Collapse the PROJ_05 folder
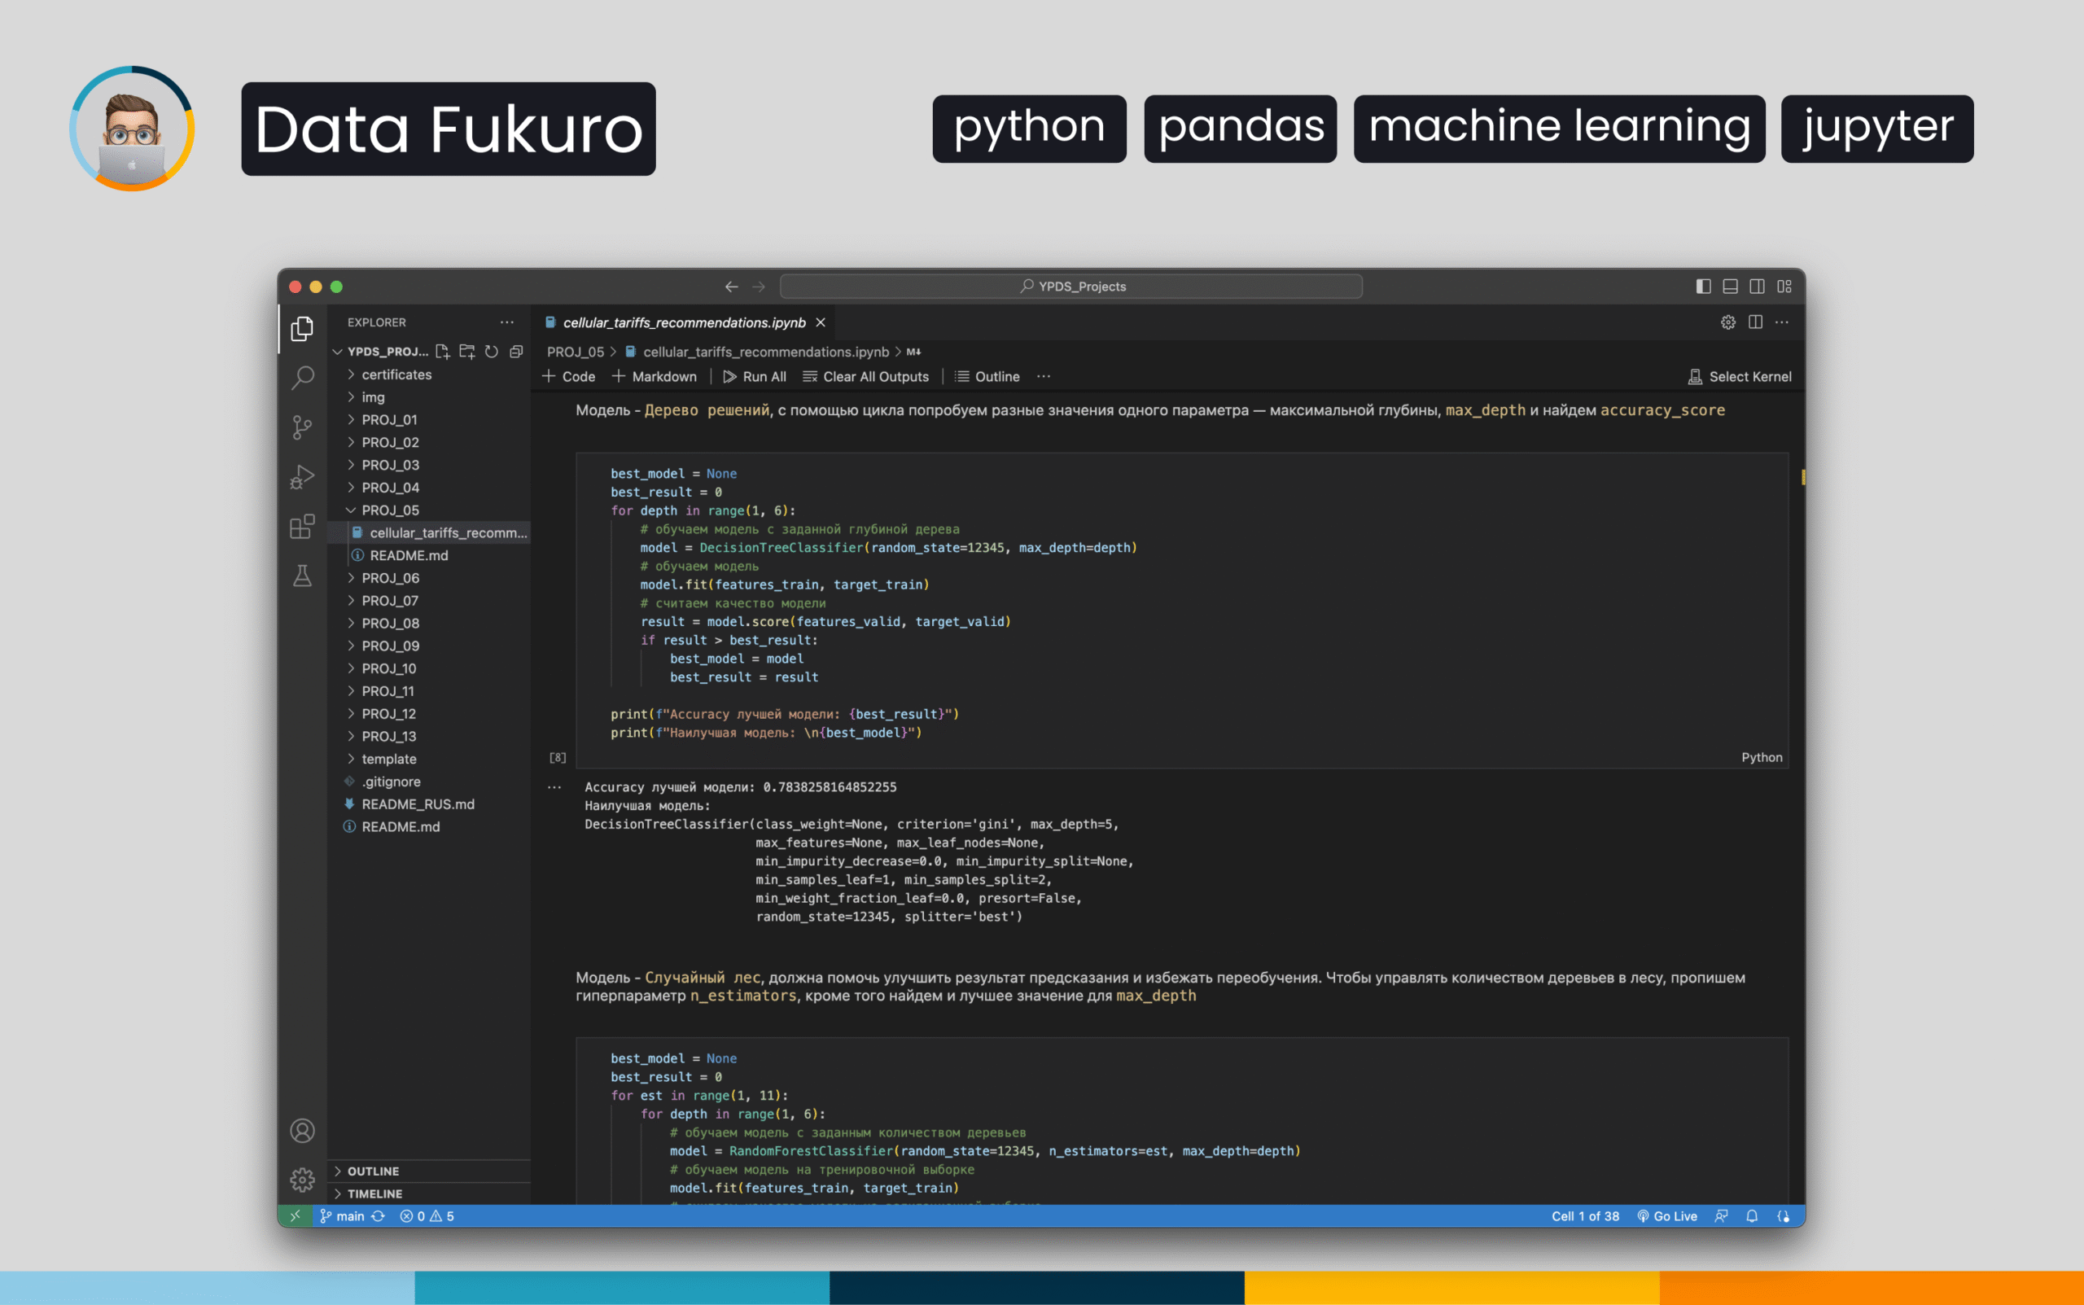 [390, 510]
